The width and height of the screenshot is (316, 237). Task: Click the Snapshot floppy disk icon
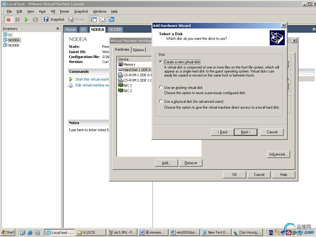point(46,19)
